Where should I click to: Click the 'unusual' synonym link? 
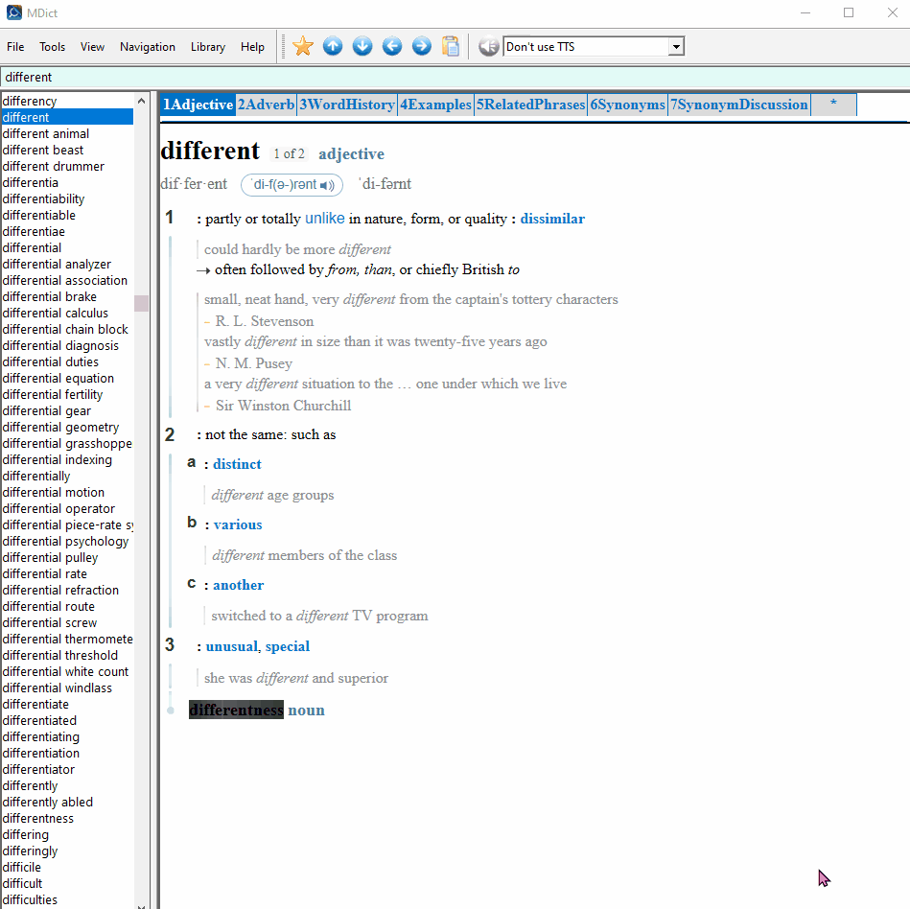pos(230,645)
